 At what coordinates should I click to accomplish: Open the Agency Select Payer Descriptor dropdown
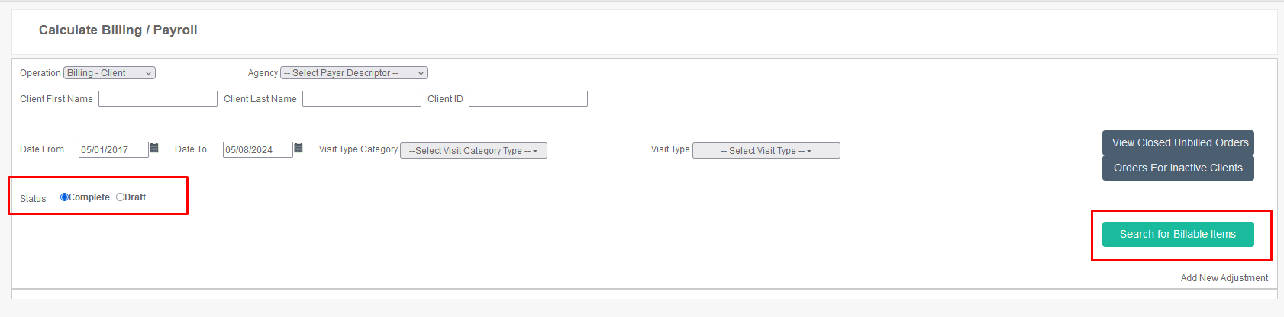pyautogui.click(x=354, y=73)
